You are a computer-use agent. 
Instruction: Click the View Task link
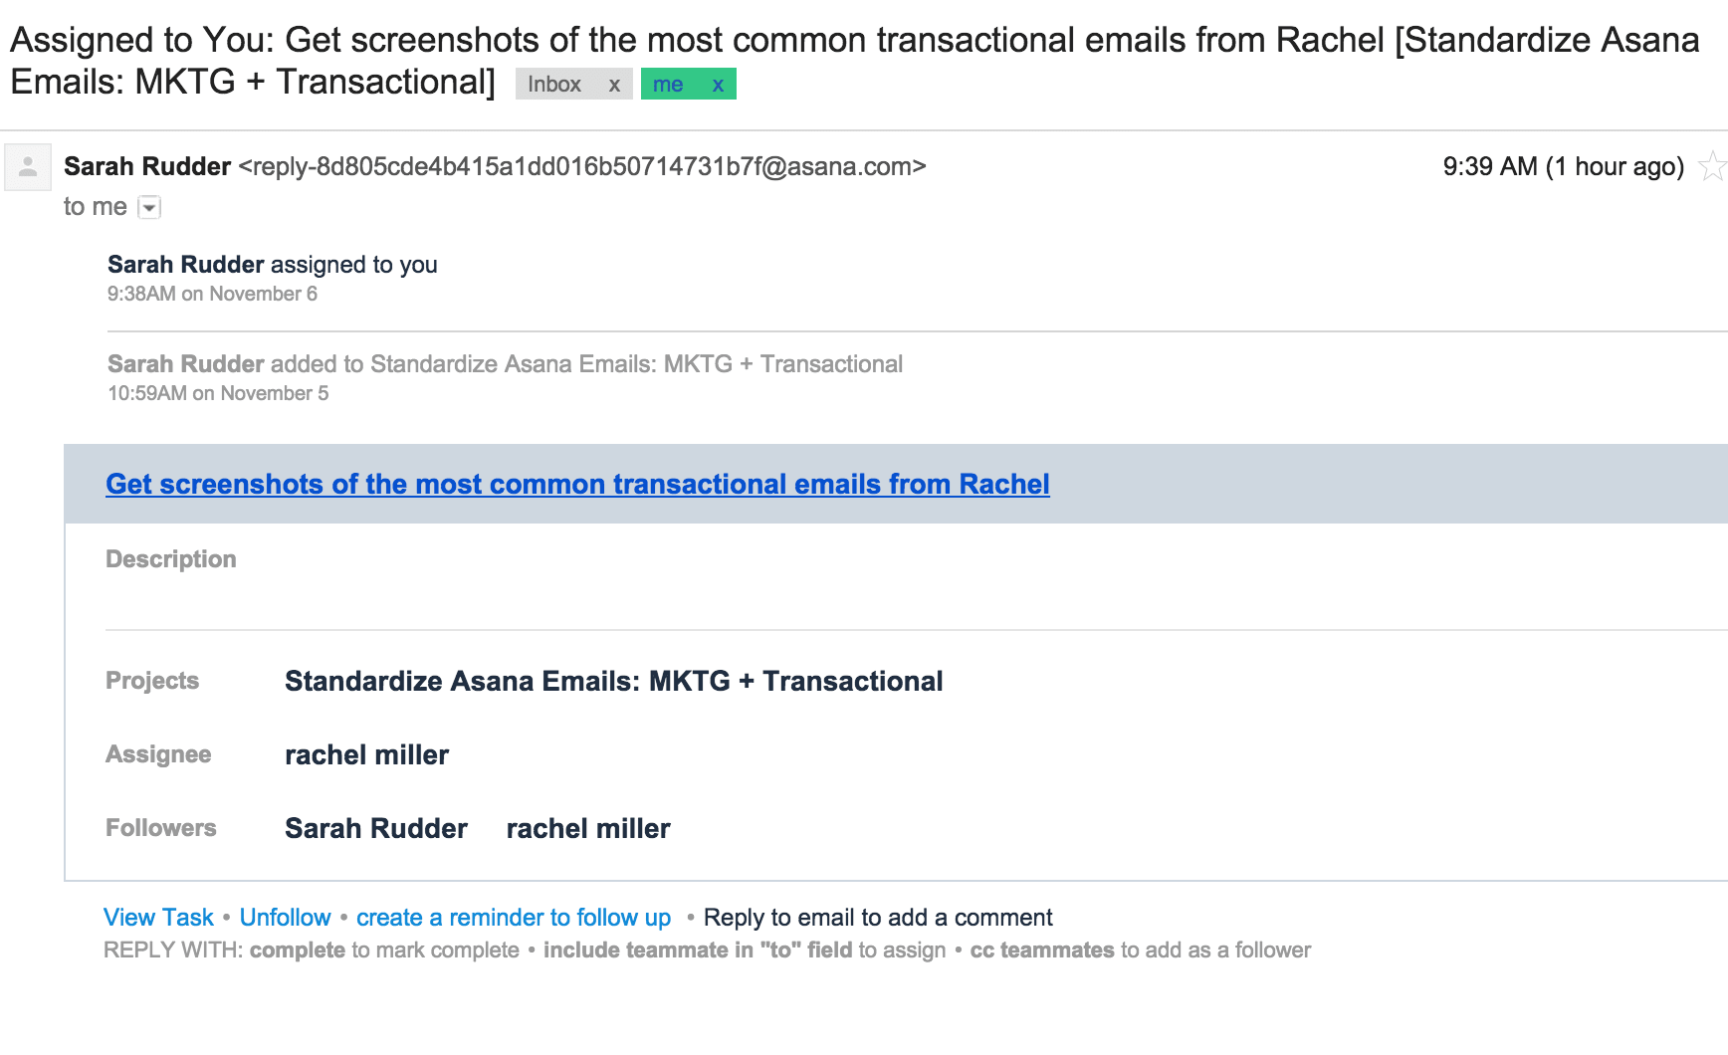pyautogui.click(x=158, y=917)
